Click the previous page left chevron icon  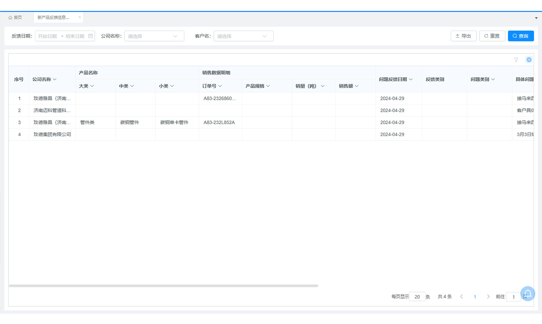(x=461, y=296)
